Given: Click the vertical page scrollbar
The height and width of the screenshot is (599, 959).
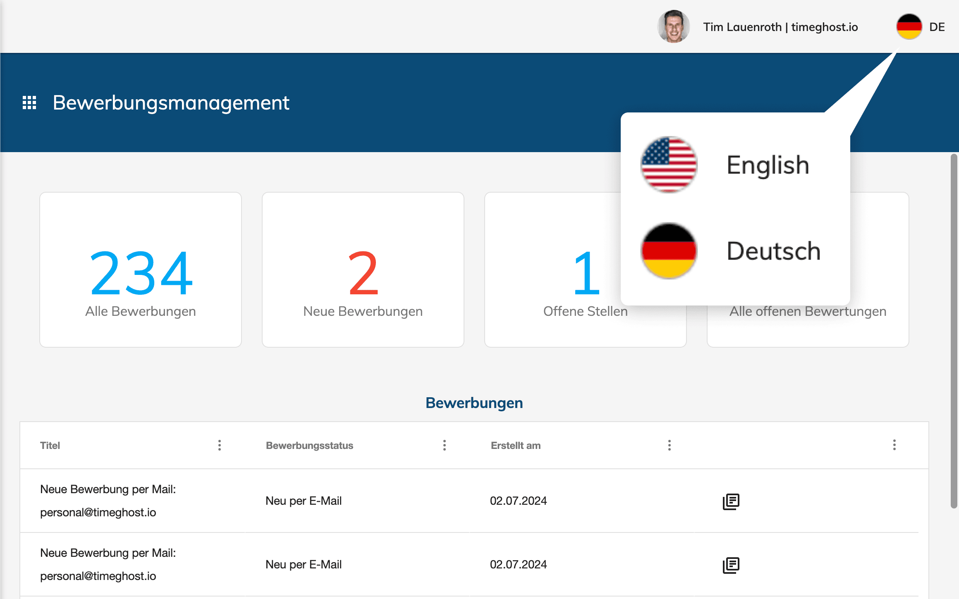Looking at the screenshot, I should coord(954,331).
